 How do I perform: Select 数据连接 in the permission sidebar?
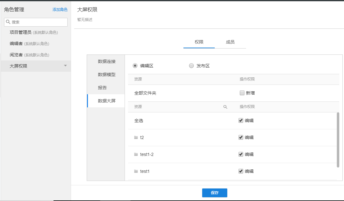click(106, 61)
